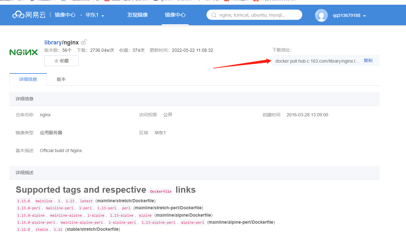Click the mainline-alpine tag
Image resolution: width=406 pixels, height=232 pixels.
coord(66,215)
